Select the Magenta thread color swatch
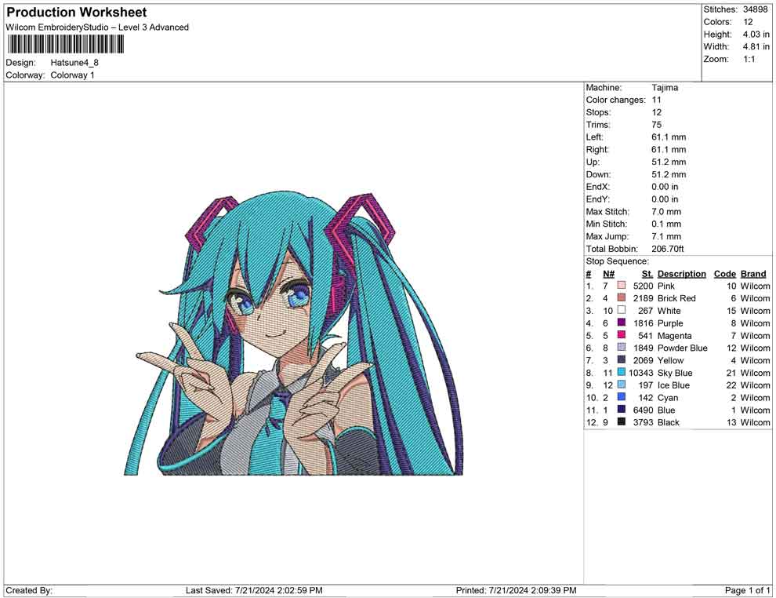The width and height of the screenshot is (776, 598). point(621,335)
